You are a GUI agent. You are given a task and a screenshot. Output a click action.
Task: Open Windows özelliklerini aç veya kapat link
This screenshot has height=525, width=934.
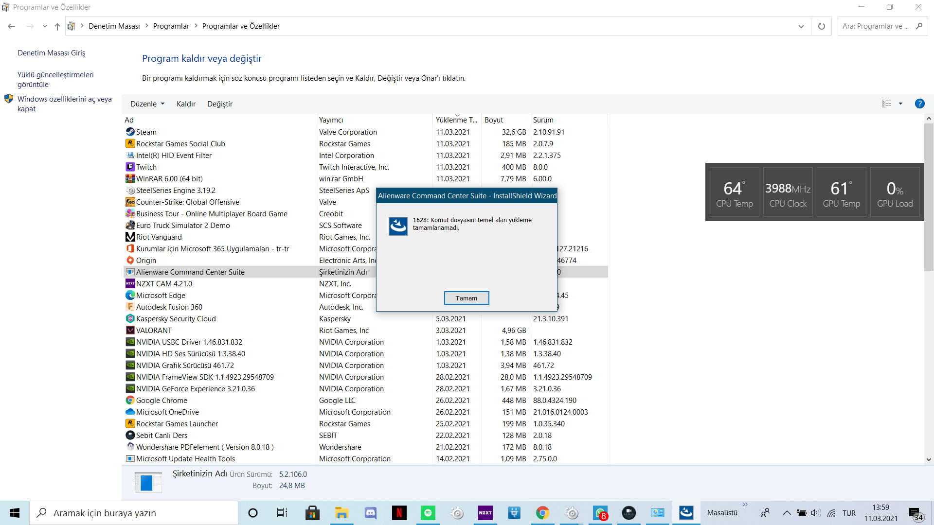65,104
